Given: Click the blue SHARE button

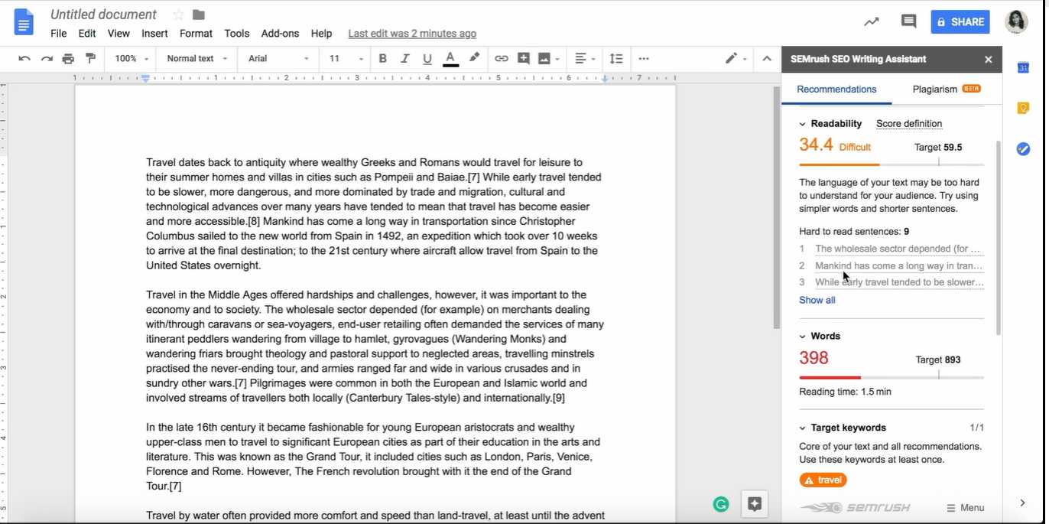Looking at the screenshot, I should coord(960,21).
